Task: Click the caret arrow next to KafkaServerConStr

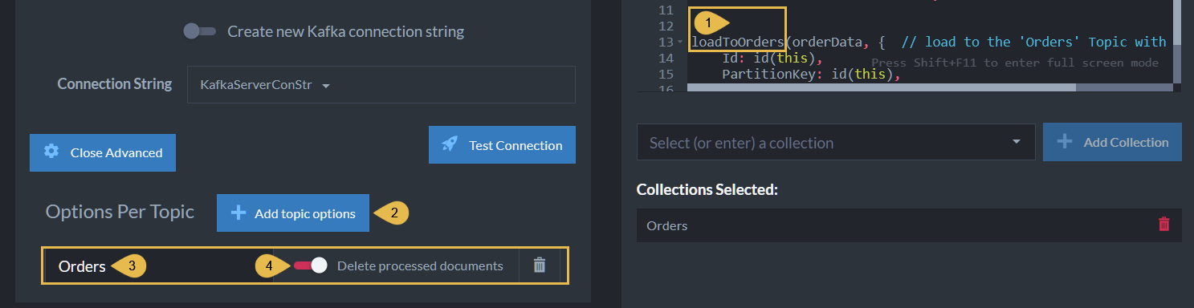Action: click(326, 85)
